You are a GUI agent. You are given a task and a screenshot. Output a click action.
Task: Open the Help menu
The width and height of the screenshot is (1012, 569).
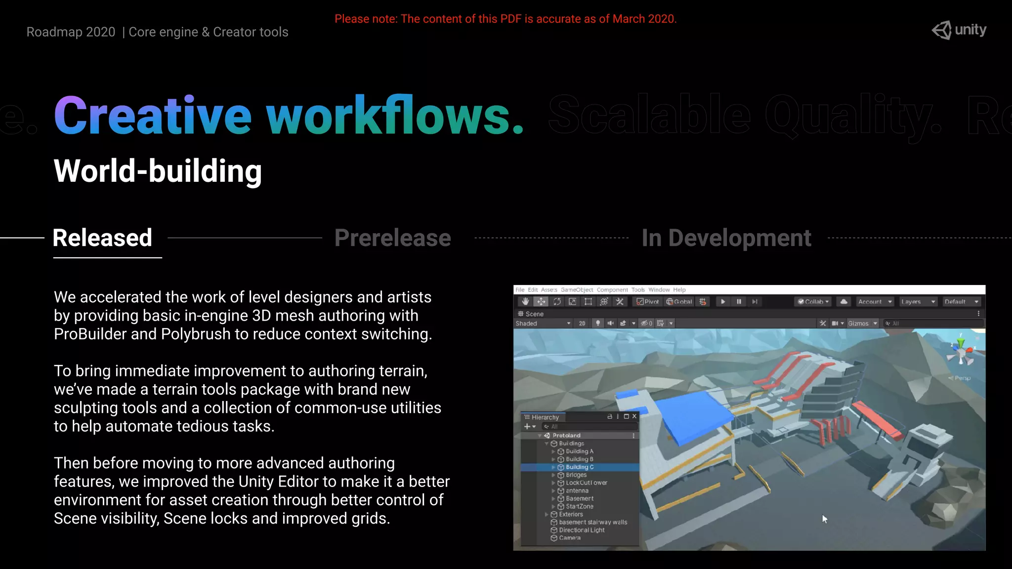tap(679, 290)
